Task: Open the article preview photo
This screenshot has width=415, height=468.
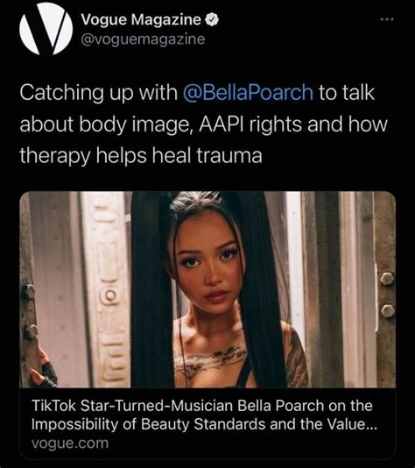Action: pos(207,289)
